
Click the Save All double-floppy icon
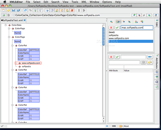pyautogui.click(x=18, y=10)
